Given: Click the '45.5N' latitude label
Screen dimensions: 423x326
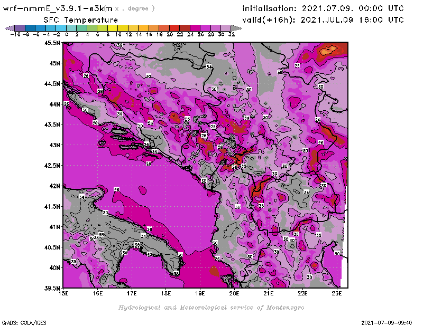Looking at the screenshot, I should pos(52,43).
